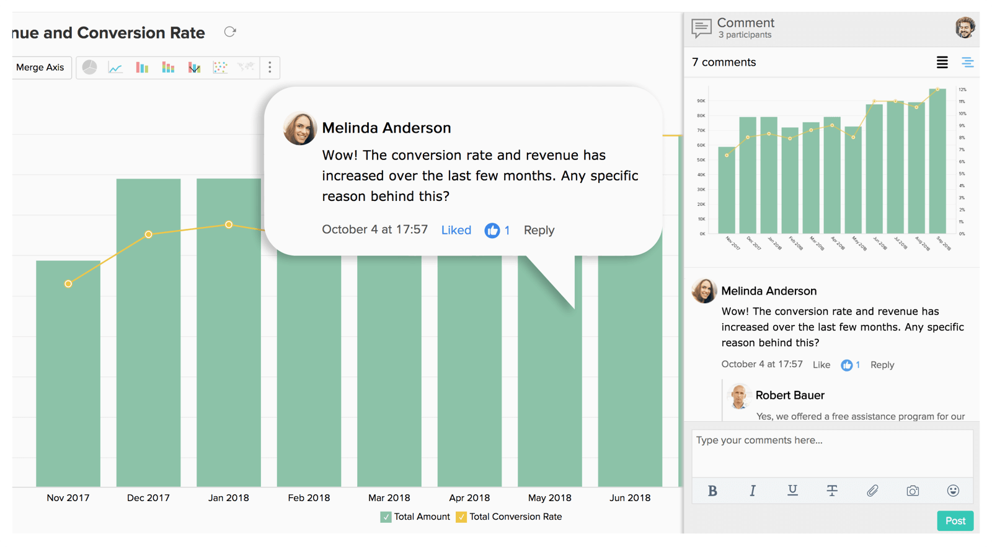Open the emoji picker in comment editor
This screenshot has width=992, height=547.
(953, 491)
